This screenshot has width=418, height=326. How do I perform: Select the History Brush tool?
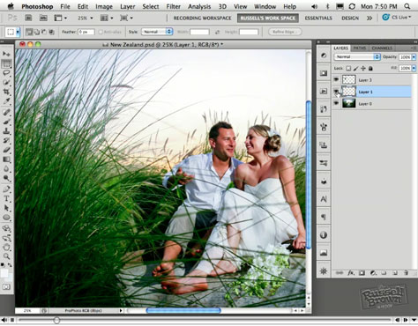pos(6,141)
